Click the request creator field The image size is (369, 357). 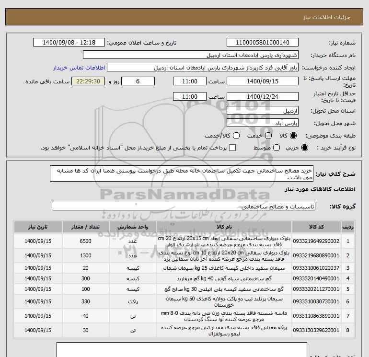[203, 67]
